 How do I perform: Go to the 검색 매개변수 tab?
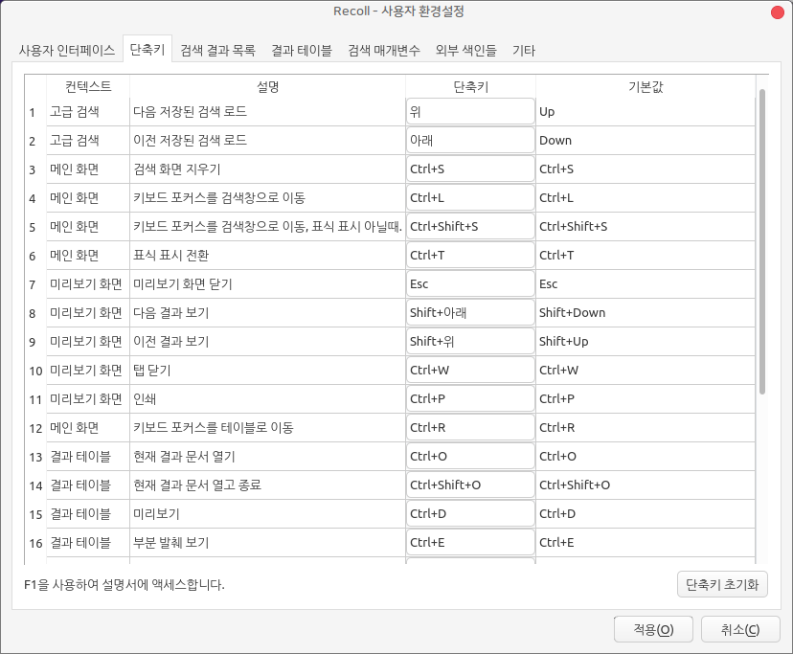click(x=383, y=50)
